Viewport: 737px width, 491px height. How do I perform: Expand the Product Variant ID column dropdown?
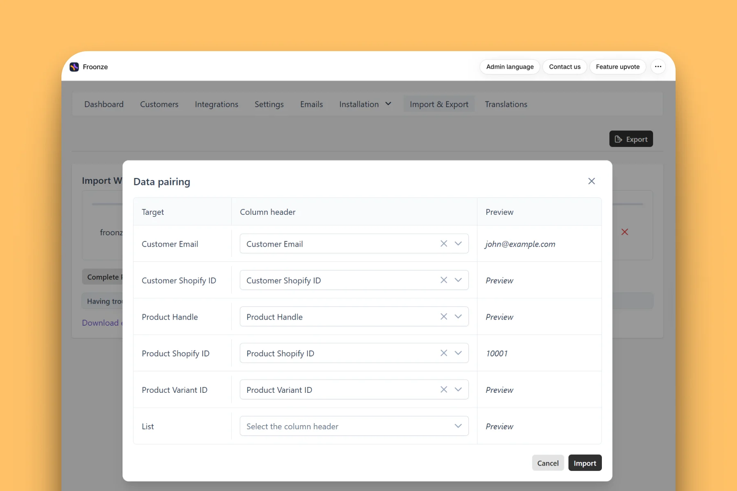458,389
